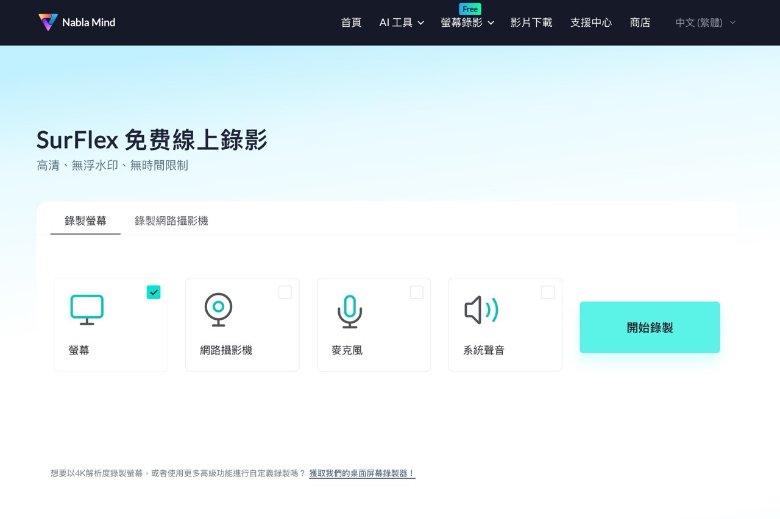Open the 獲取我們的桌面屏幕錄製器 link
The image size is (780, 519).
[x=362, y=473]
